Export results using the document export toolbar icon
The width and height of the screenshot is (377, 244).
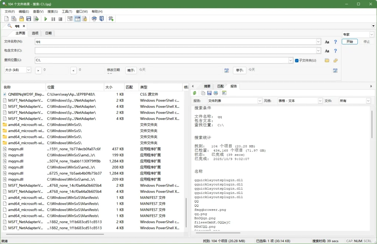tap(36, 18)
